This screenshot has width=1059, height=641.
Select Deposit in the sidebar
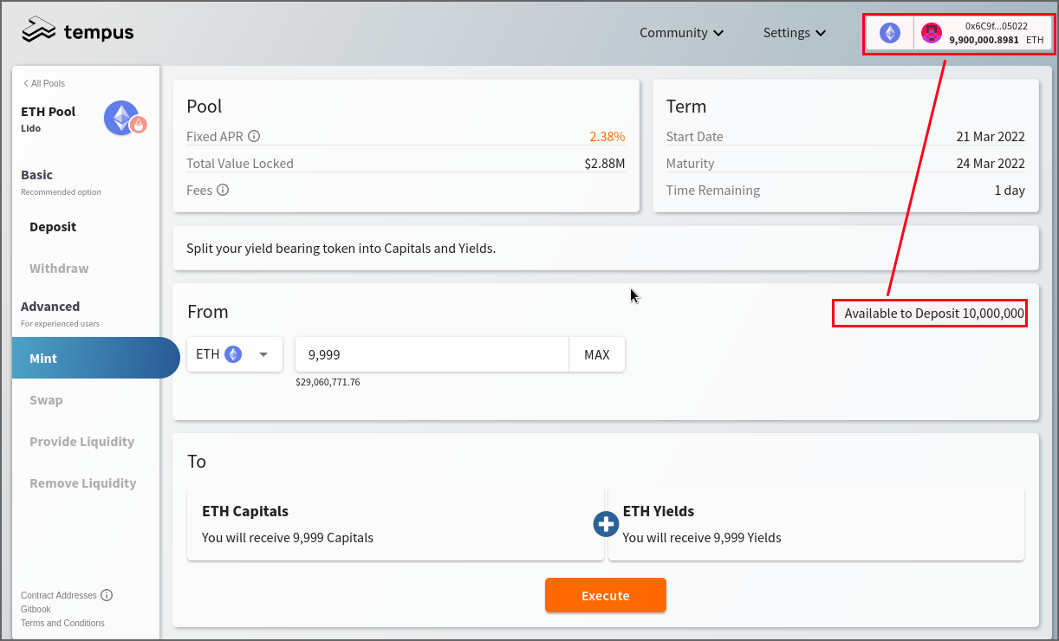[x=53, y=227]
